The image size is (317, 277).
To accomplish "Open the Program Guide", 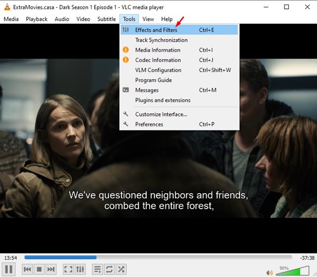I will (179, 80).
